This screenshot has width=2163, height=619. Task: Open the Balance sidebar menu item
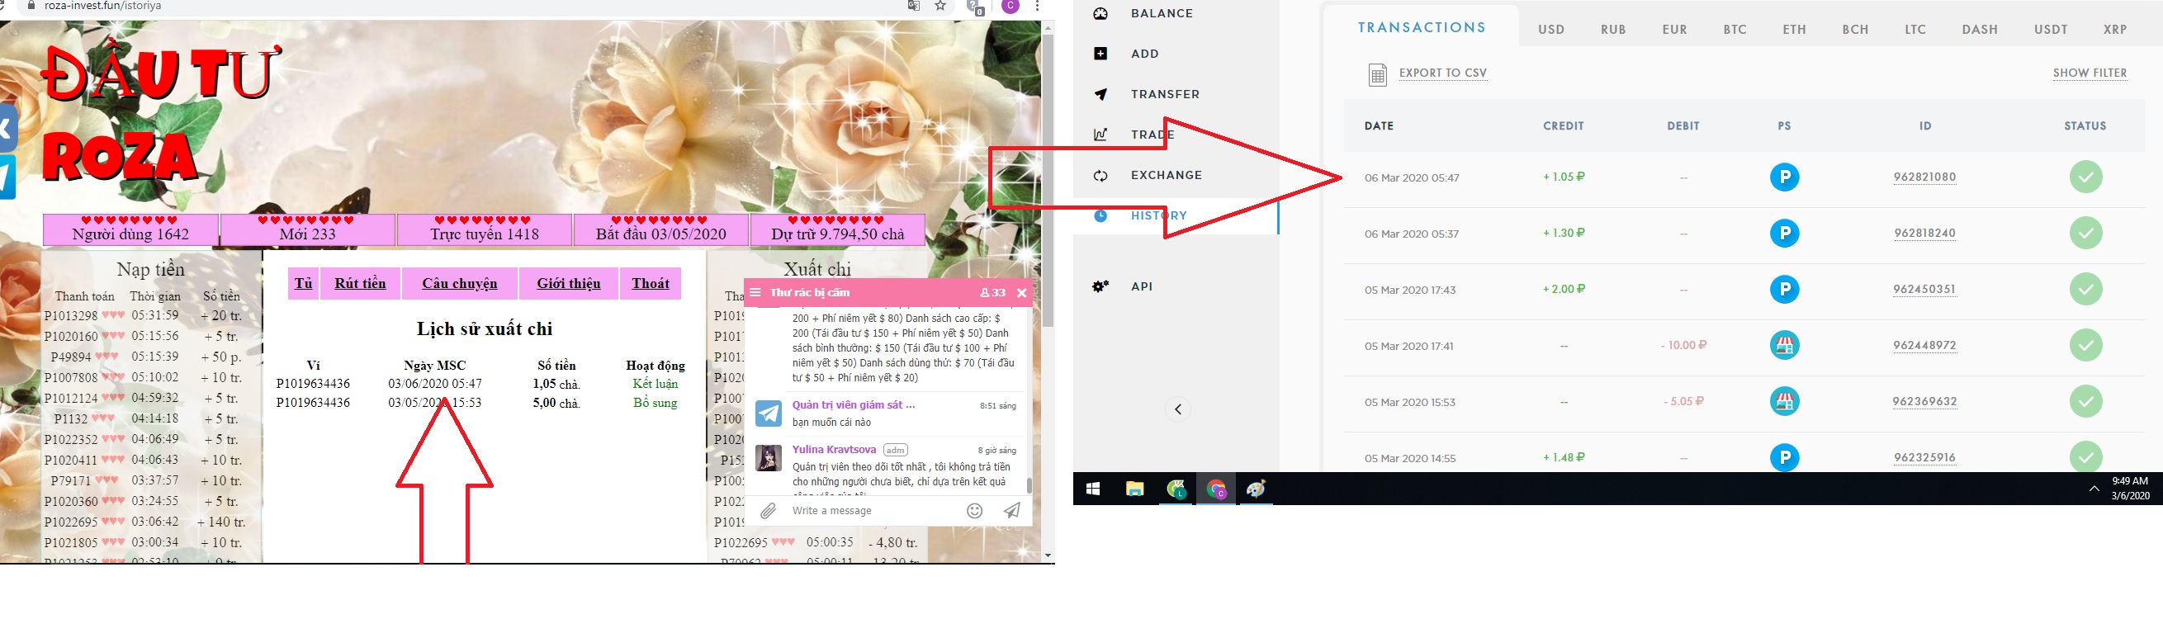[x=1162, y=13]
